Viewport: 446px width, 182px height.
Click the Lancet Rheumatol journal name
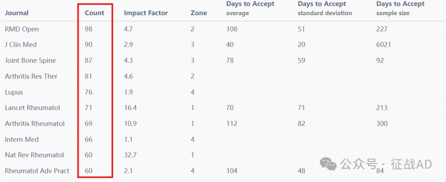pyautogui.click(x=33, y=108)
